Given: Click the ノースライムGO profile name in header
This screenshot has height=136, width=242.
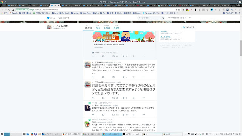Looking at the screenshot, I should pos(60,26).
